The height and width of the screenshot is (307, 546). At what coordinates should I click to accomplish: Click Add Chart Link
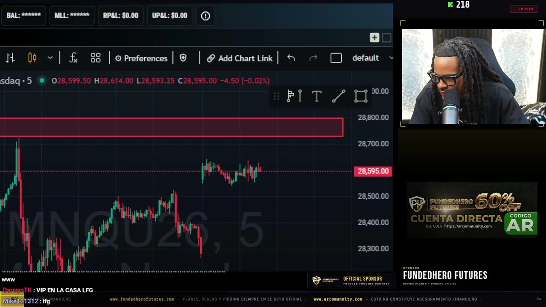click(240, 58)
